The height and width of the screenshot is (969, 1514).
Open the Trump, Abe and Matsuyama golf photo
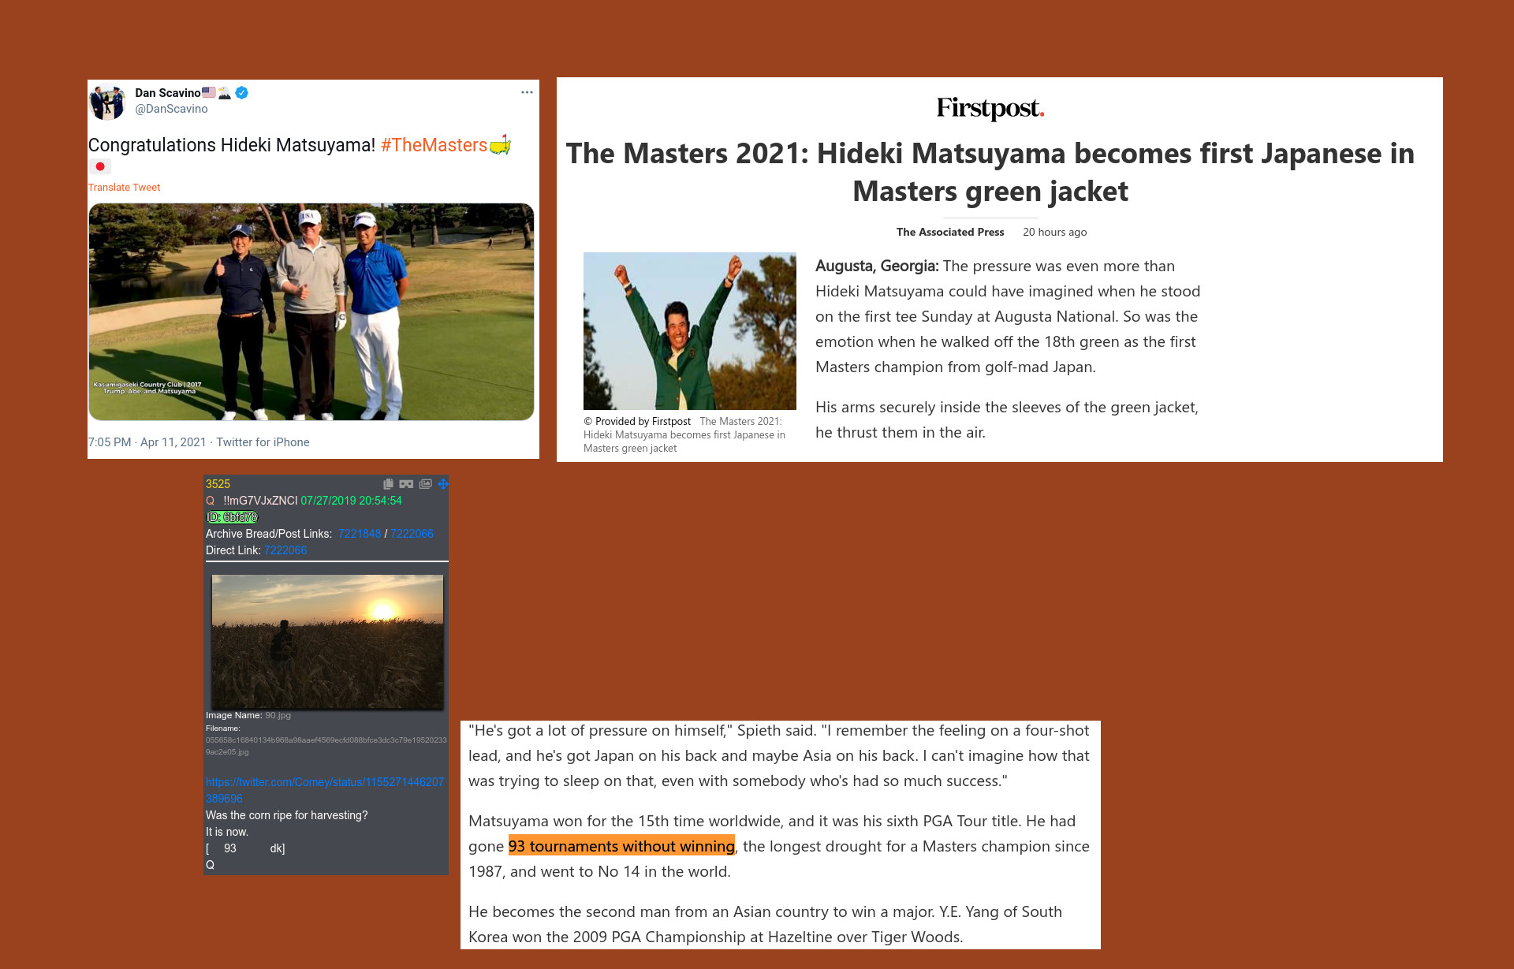311,311
